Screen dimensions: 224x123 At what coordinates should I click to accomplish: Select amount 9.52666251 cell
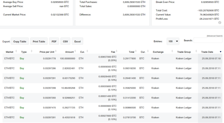coord(69,98)
